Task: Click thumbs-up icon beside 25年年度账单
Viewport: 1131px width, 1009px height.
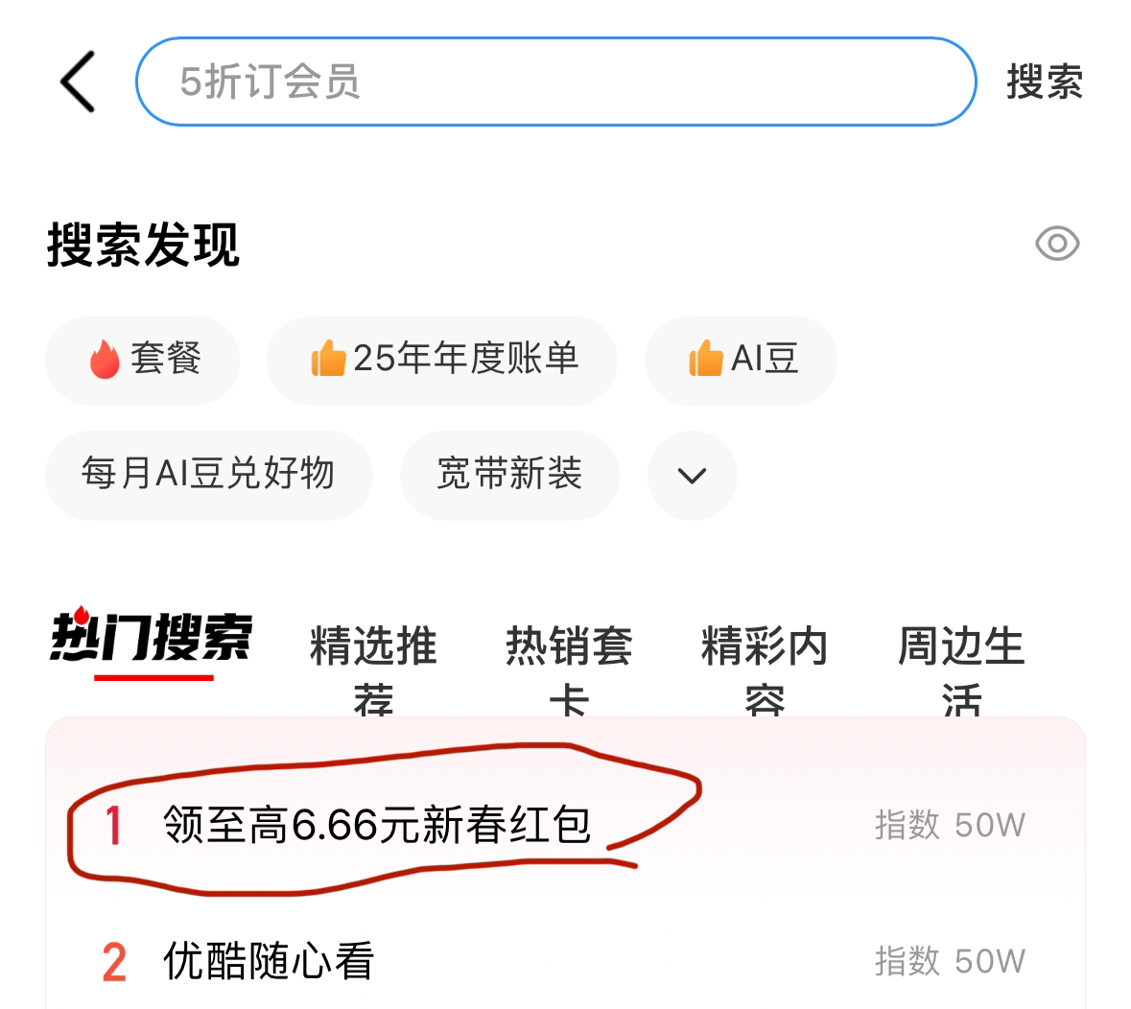Action: [x=328, y=358]
